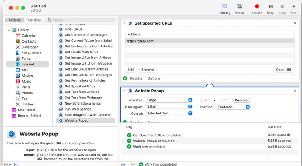Click the Remove URL button
This screenshot has height=166, width=302.
click(x=148, y=70)
